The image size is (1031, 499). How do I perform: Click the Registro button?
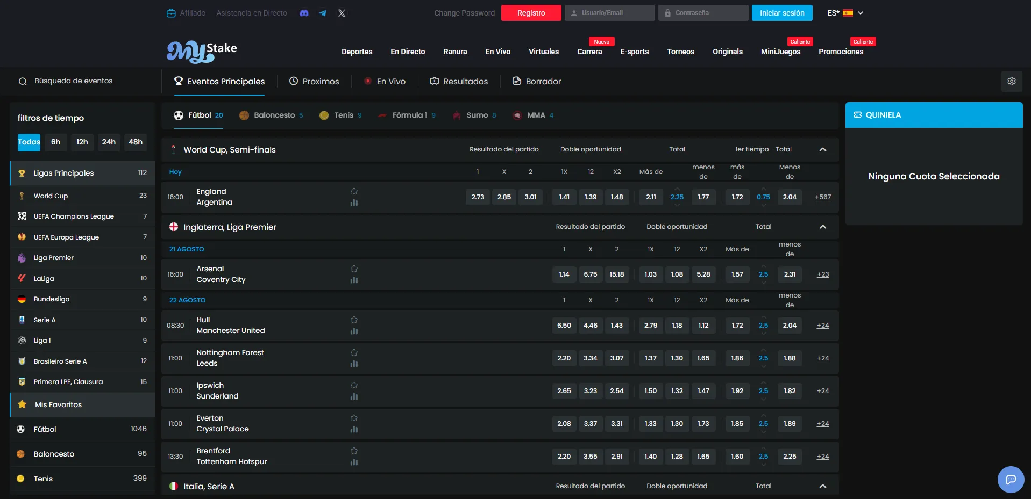[531, 13]
